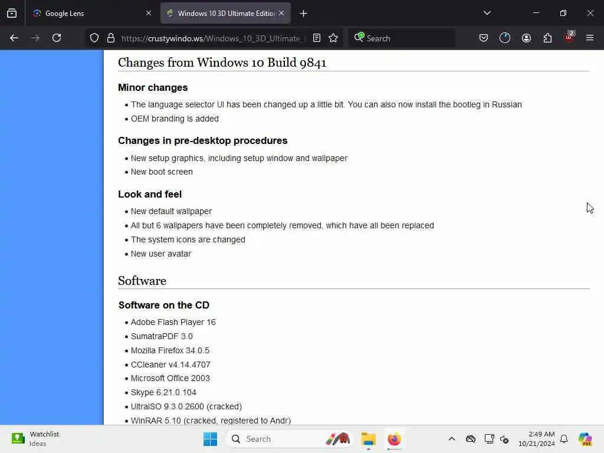Screen dimensions: 604x453
Task: Click 'All but 6 wallpapers' bullet text
Action: [283, 225]
